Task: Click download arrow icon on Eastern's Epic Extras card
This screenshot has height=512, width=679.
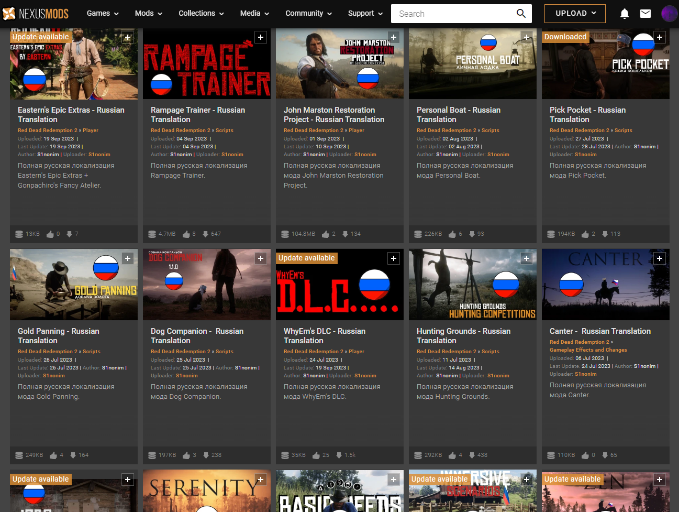Action: pos(69,234)
